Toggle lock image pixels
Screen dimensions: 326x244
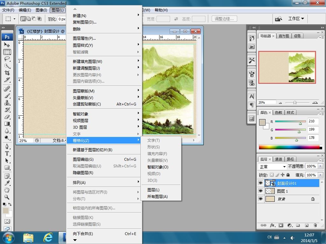(x=277, y=175)
